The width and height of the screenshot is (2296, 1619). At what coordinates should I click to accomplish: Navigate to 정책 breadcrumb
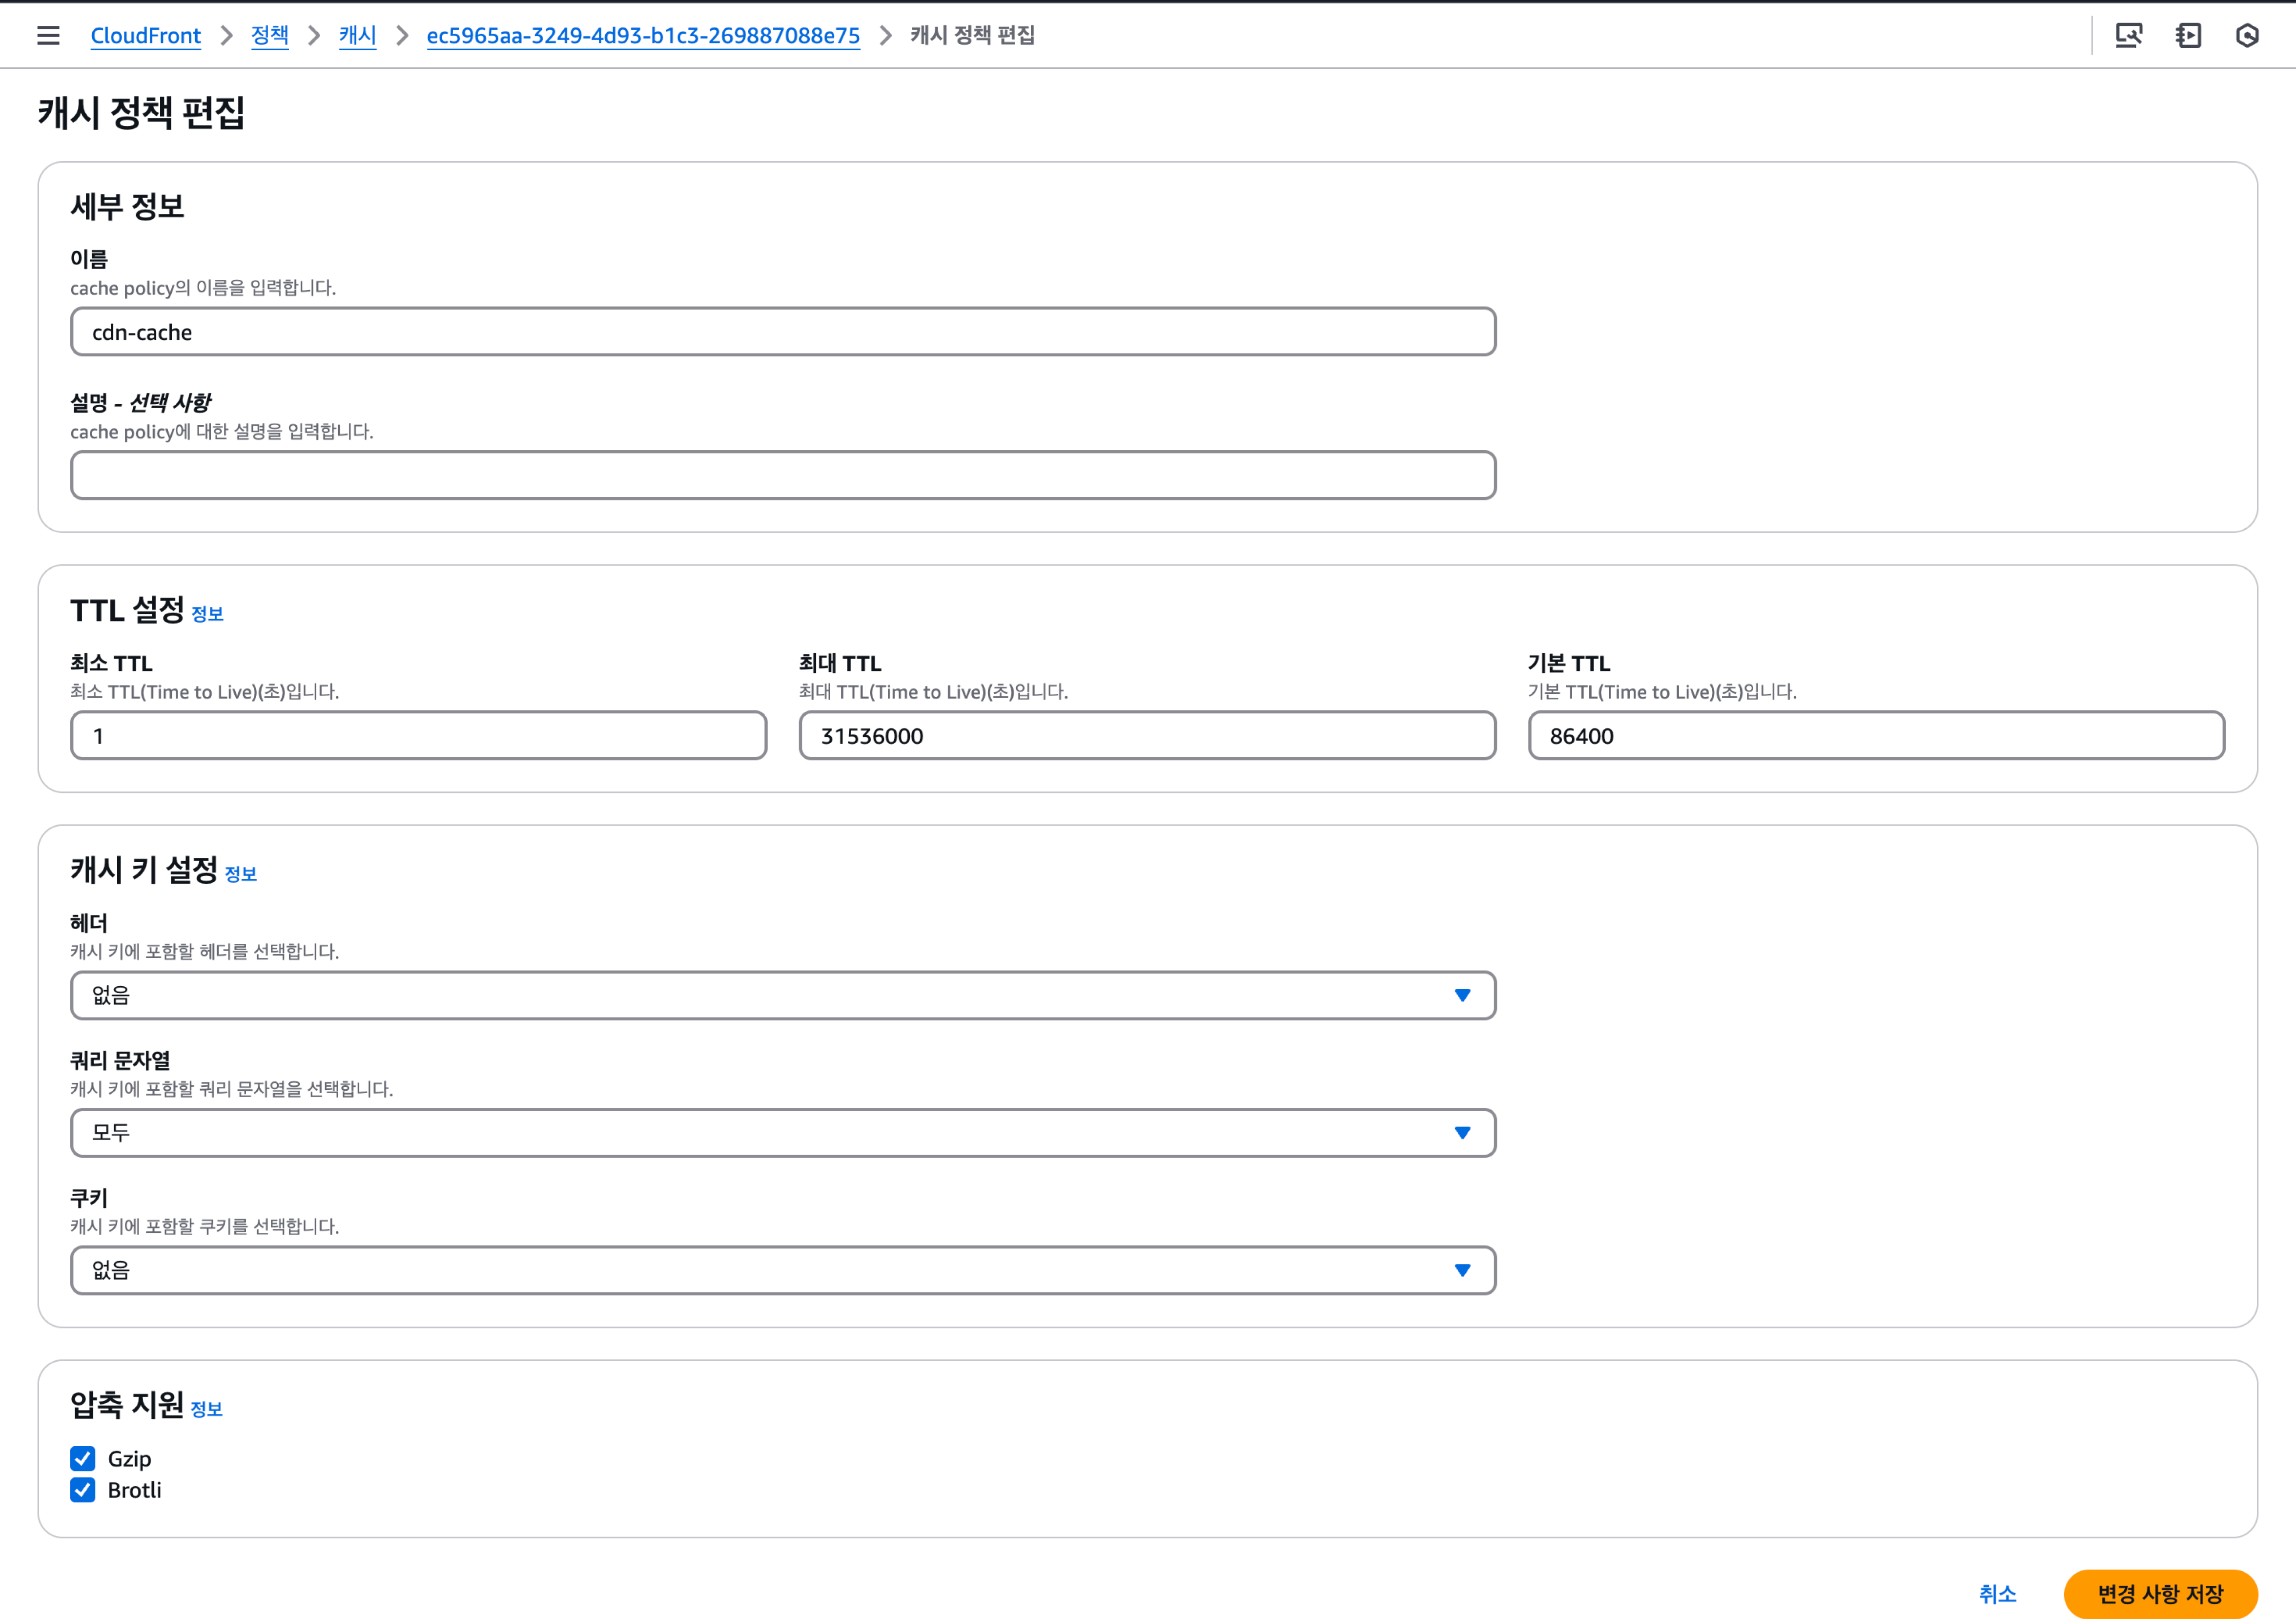point(269,36)
